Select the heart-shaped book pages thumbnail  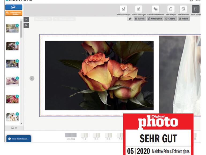(x=12, y=81)
